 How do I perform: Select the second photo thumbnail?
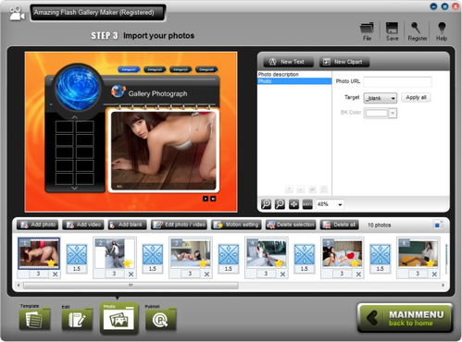(x=115, y=253)
